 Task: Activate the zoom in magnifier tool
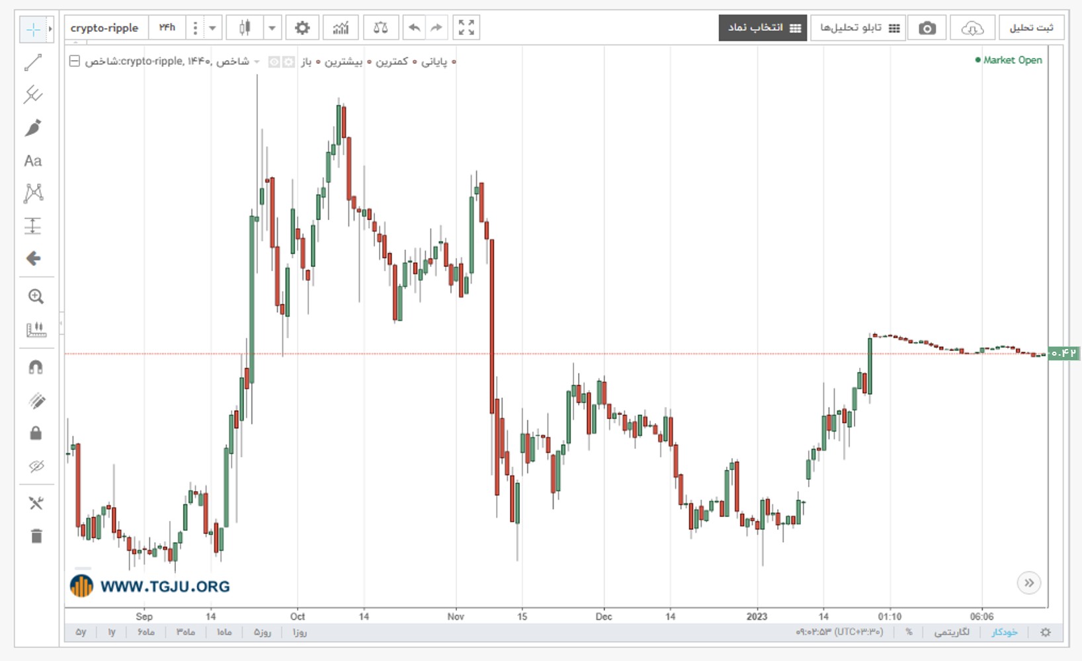tap(36, 296)
